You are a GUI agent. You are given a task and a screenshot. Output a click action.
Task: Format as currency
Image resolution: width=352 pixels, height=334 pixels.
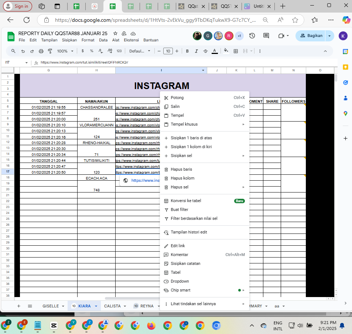point(83,51)
